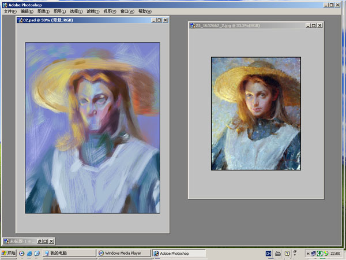The image size is (346, 260).
Task: Open the 滤镜(T) Filter menu
Action: point(93,12)
